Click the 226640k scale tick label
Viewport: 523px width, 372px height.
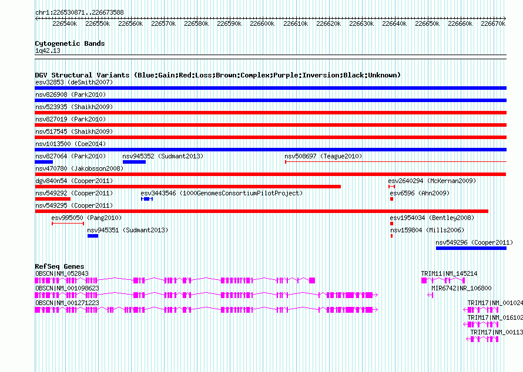[394, 23]
